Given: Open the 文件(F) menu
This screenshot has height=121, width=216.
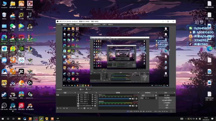Looking at the screenshot, I should tap(59, 24).
